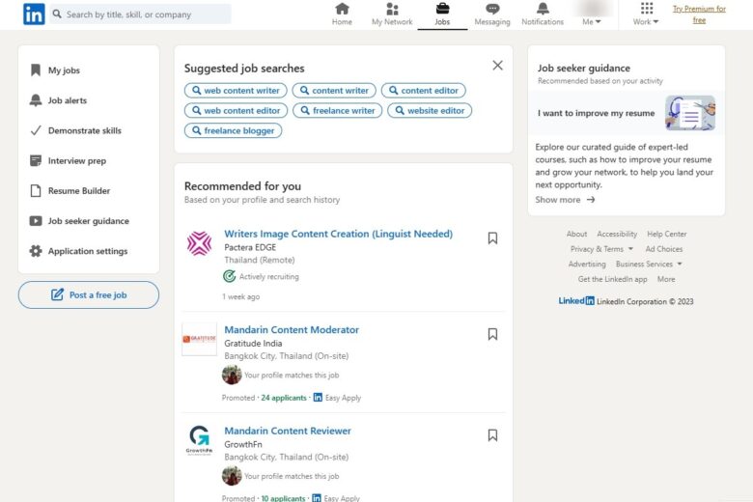The height and width of the screenshot is (502, 753).
Task: Click the Post a free job button
Action: 89,295
